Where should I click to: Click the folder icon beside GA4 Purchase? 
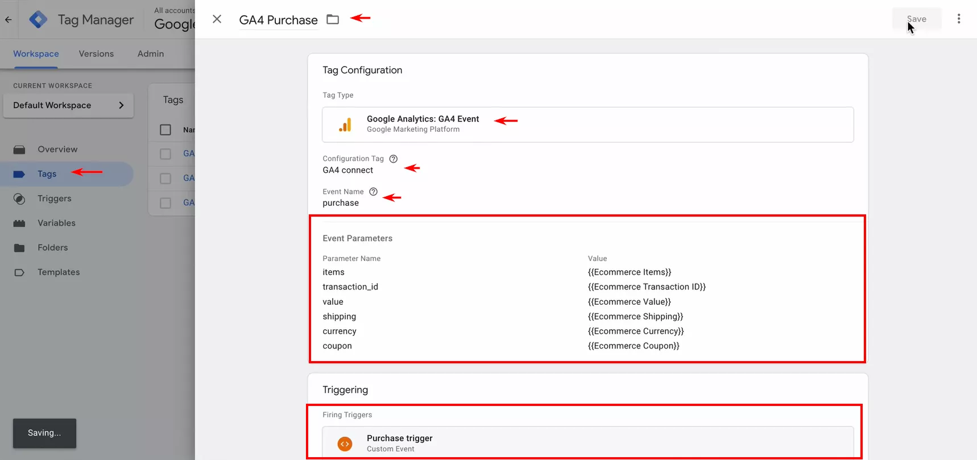point(333,19)
